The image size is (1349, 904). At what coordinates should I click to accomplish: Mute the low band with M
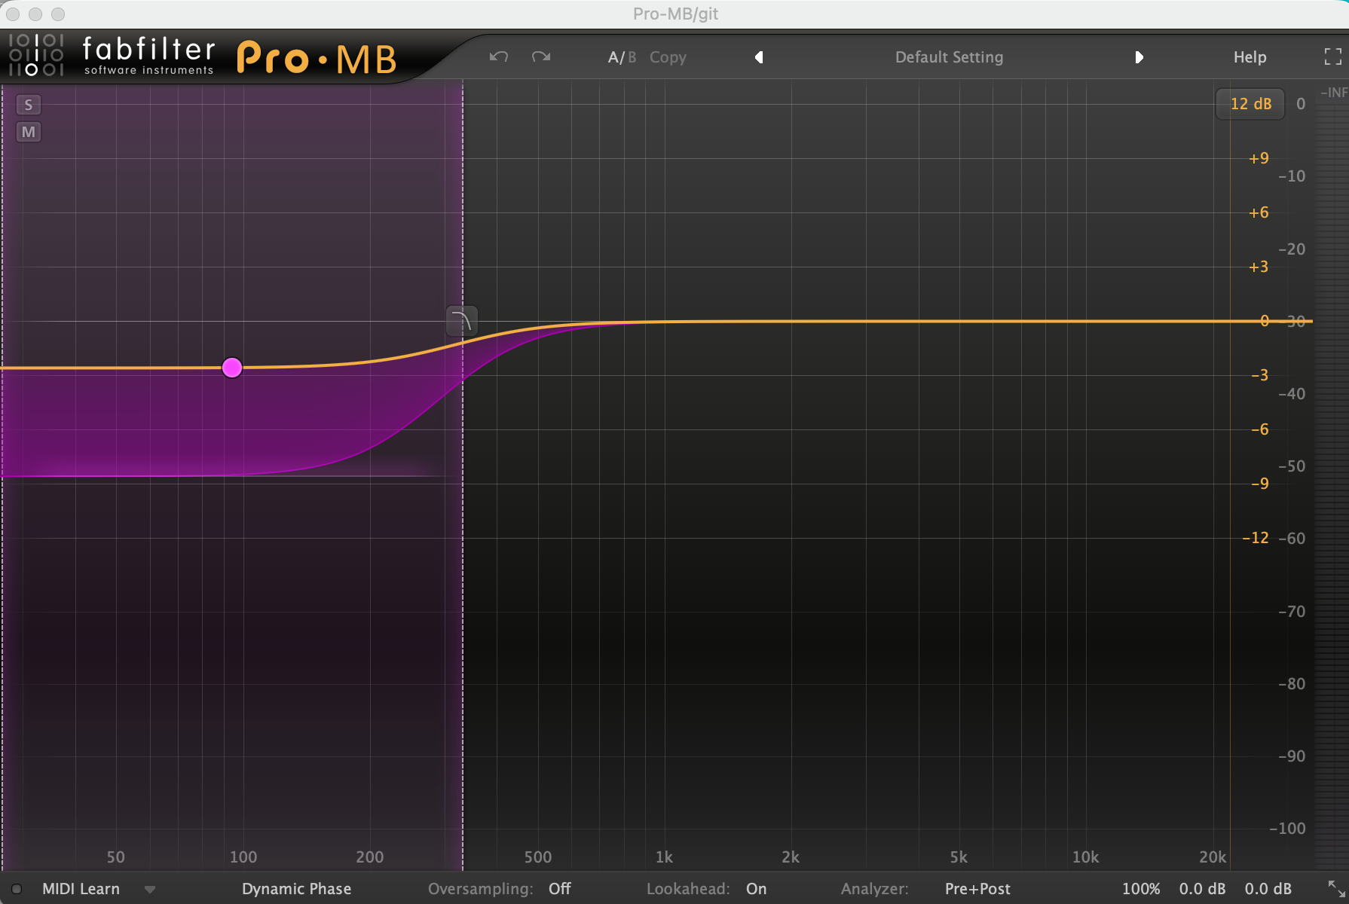pos(29,133)
